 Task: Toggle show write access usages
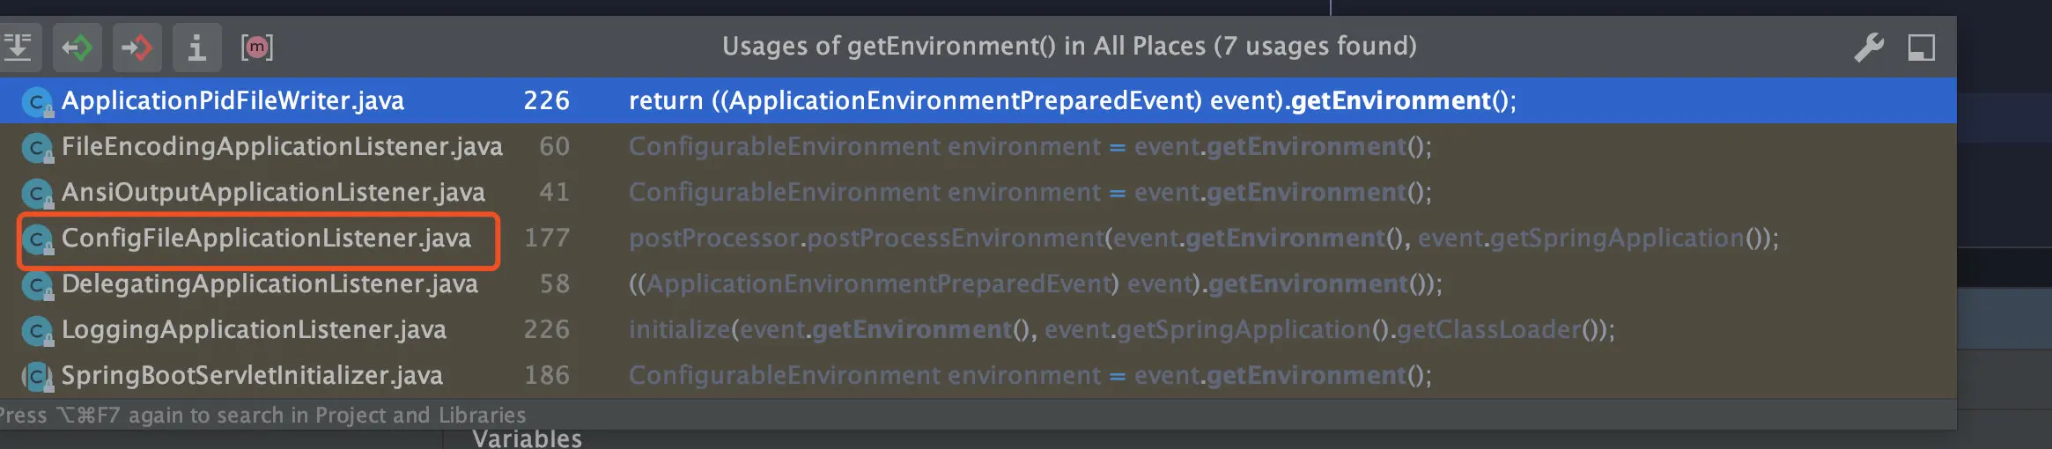click(137, 47)
